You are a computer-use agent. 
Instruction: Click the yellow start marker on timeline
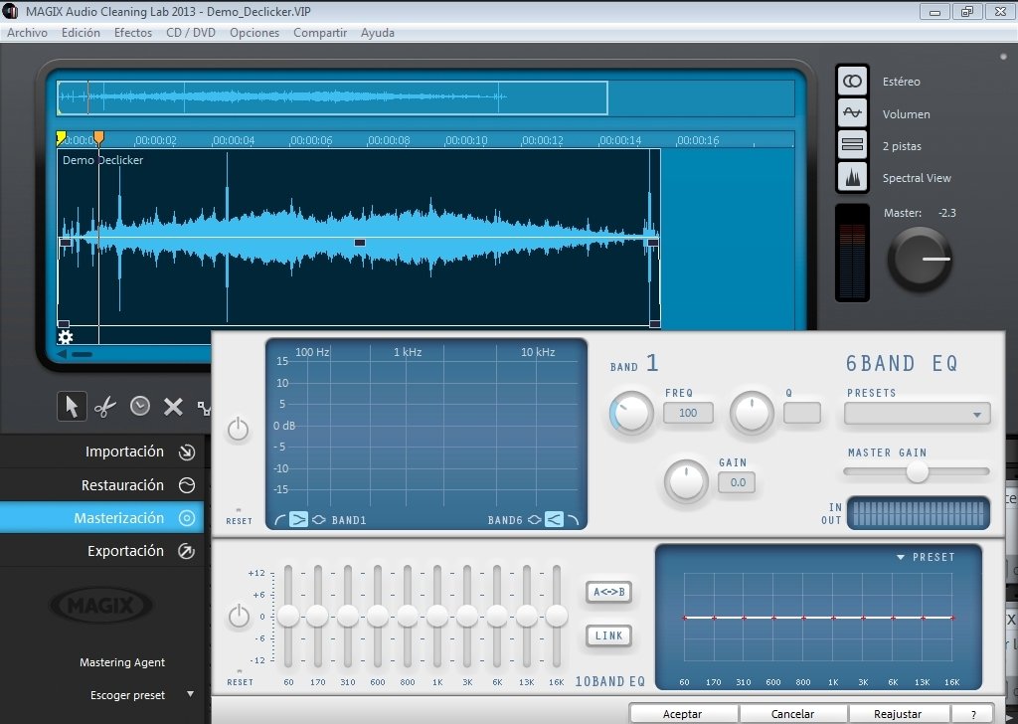(61, 137)
